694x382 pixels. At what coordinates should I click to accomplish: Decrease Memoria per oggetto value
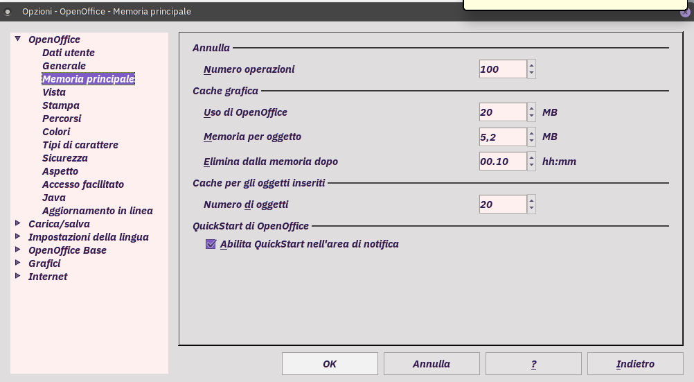coord(531,141)
